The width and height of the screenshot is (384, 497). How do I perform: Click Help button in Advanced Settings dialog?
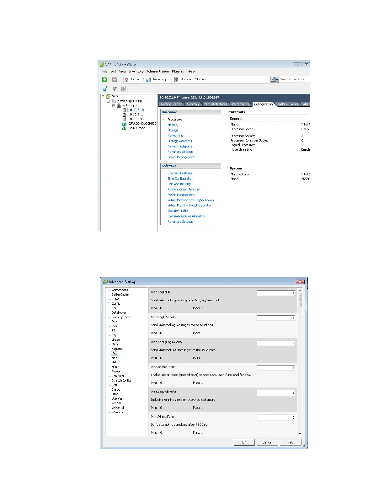(291, 442)
